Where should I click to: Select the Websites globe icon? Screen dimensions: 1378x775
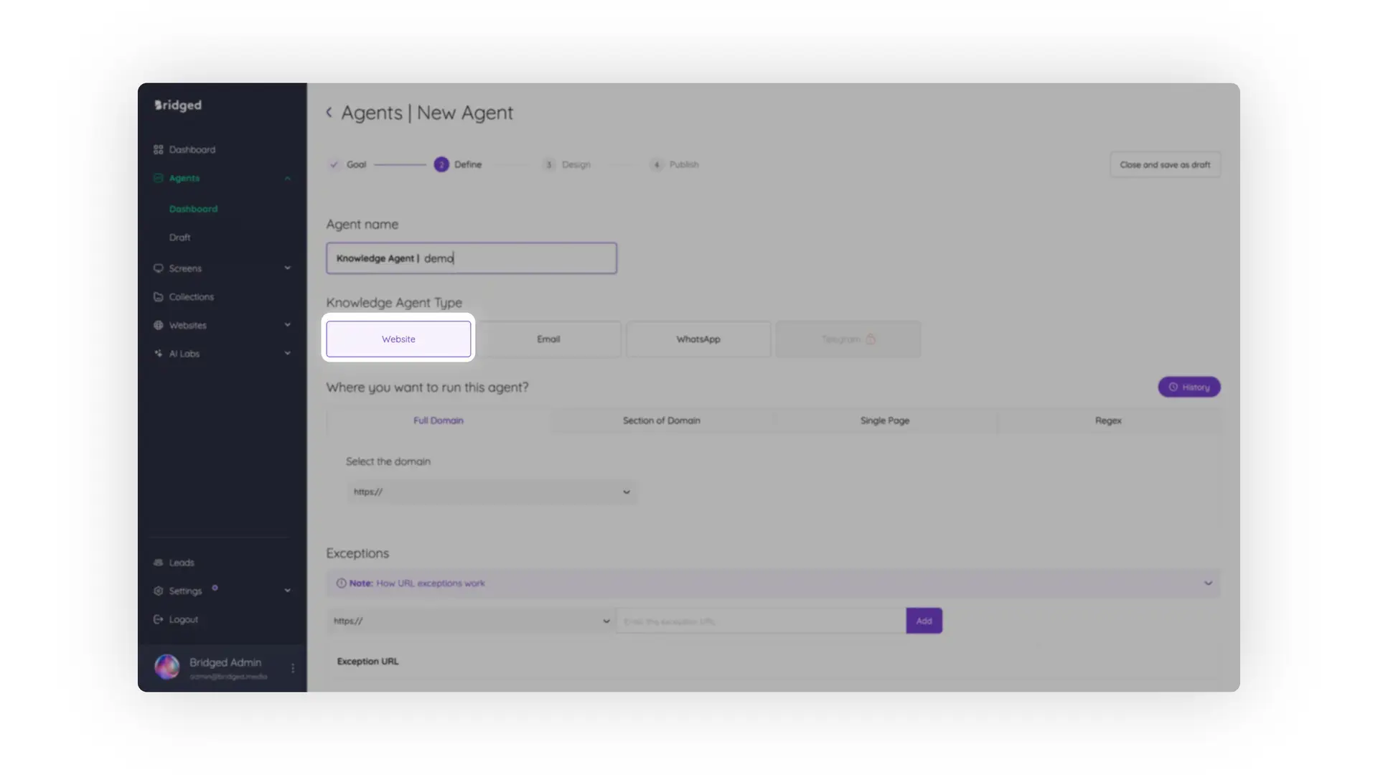tap(159, 325)
